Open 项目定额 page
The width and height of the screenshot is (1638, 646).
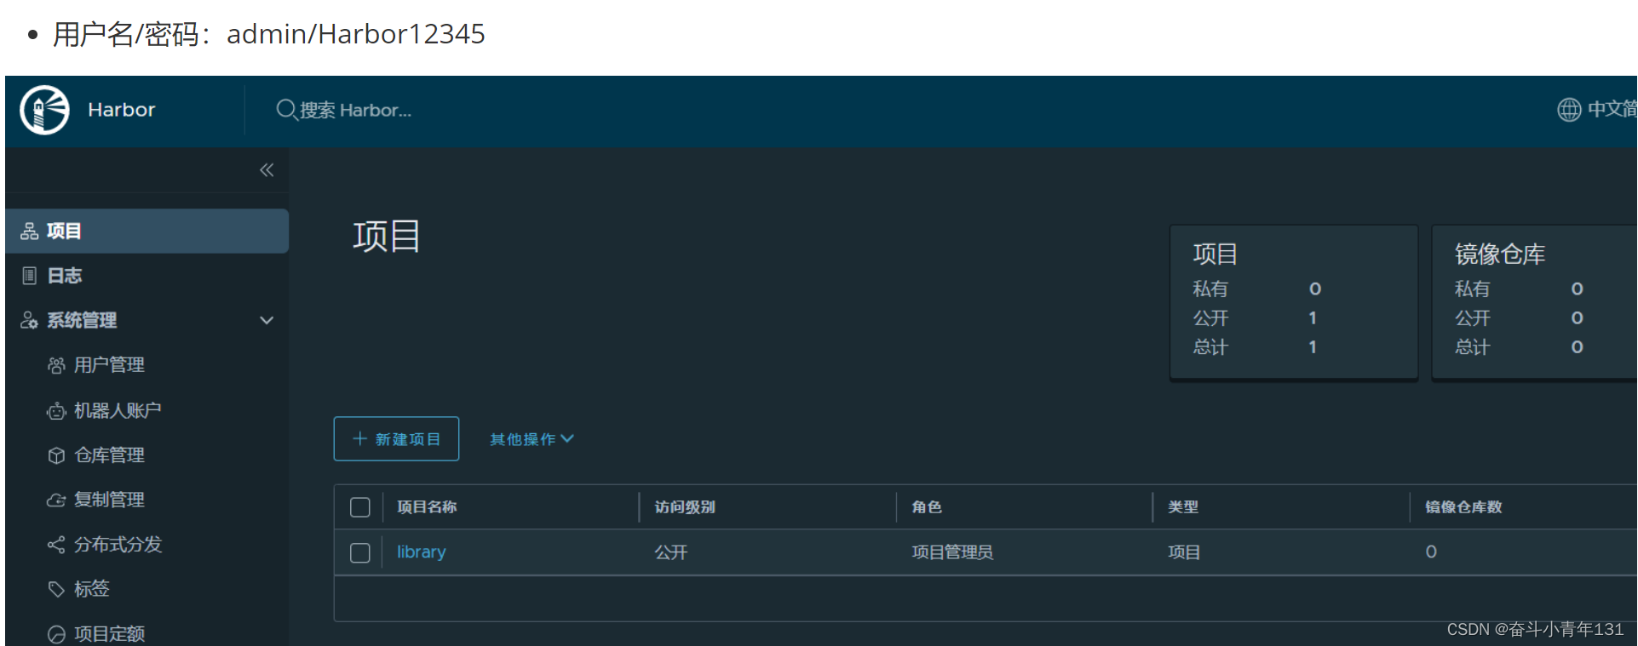(x=109, y=634)
